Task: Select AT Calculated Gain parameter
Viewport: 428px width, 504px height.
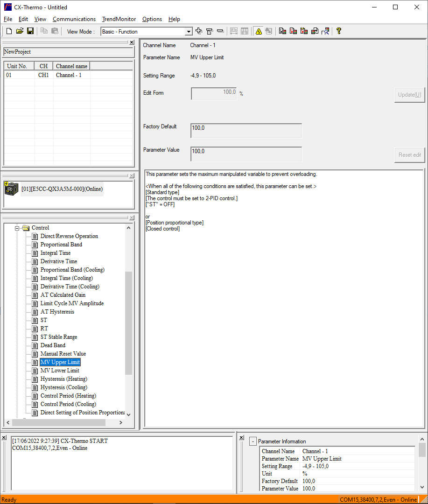Action: coord(63,295)
